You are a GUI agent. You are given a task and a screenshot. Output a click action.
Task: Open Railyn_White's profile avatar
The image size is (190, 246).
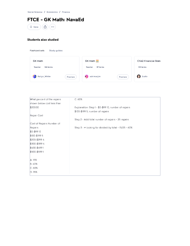coord(34,76)
